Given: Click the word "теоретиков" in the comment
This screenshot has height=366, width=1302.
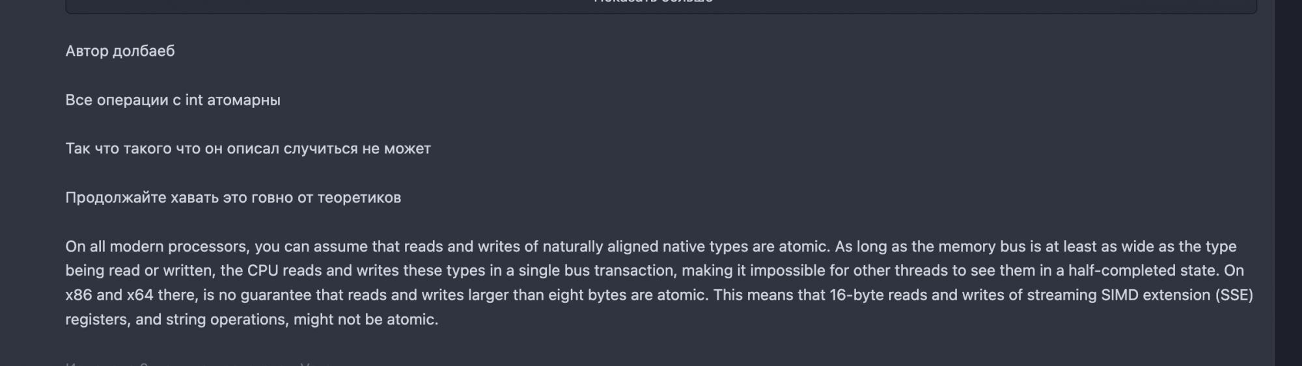Looking at the screenshot, I should 359,198.
